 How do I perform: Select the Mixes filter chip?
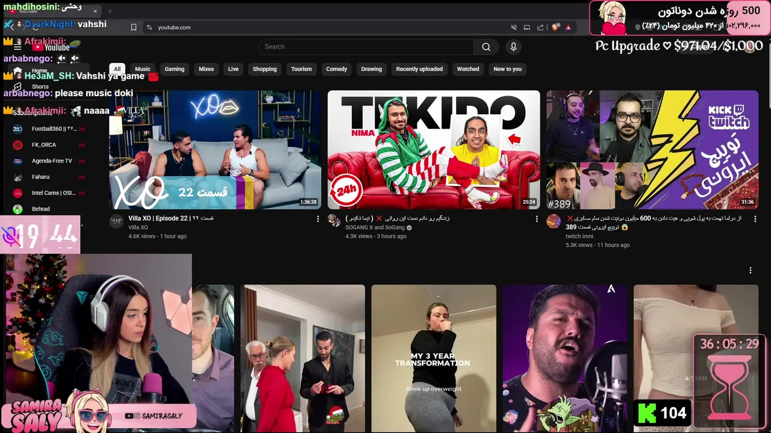click(x=207, y=69)
